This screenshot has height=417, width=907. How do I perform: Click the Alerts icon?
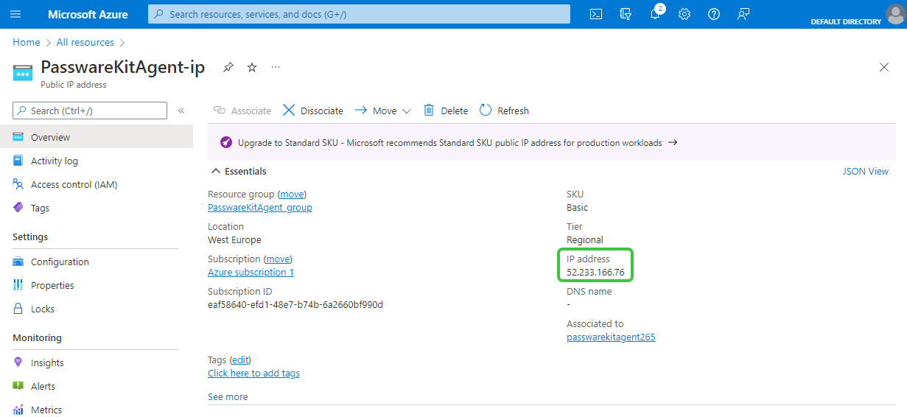point(18,386)
